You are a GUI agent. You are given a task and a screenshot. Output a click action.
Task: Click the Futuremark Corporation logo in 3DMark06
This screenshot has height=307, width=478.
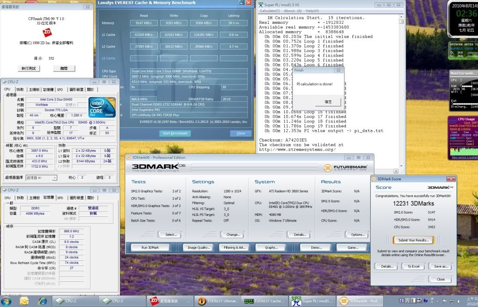[346, 168]
